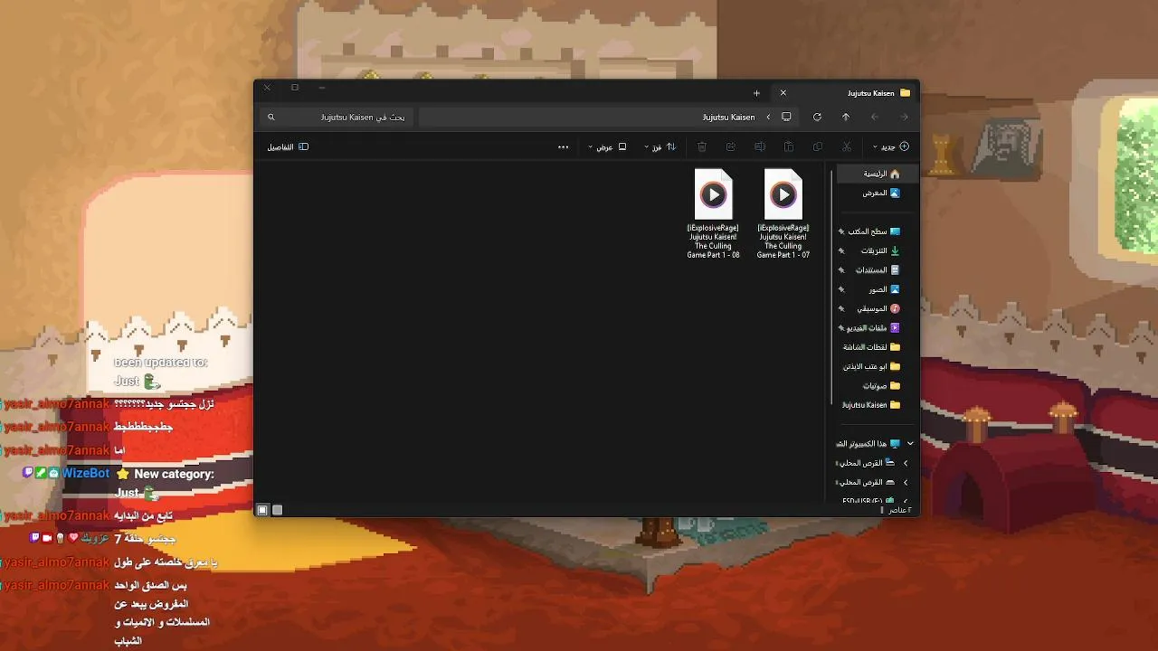Click the Delete trash icon in the toolbar

[x=702, y=146]
